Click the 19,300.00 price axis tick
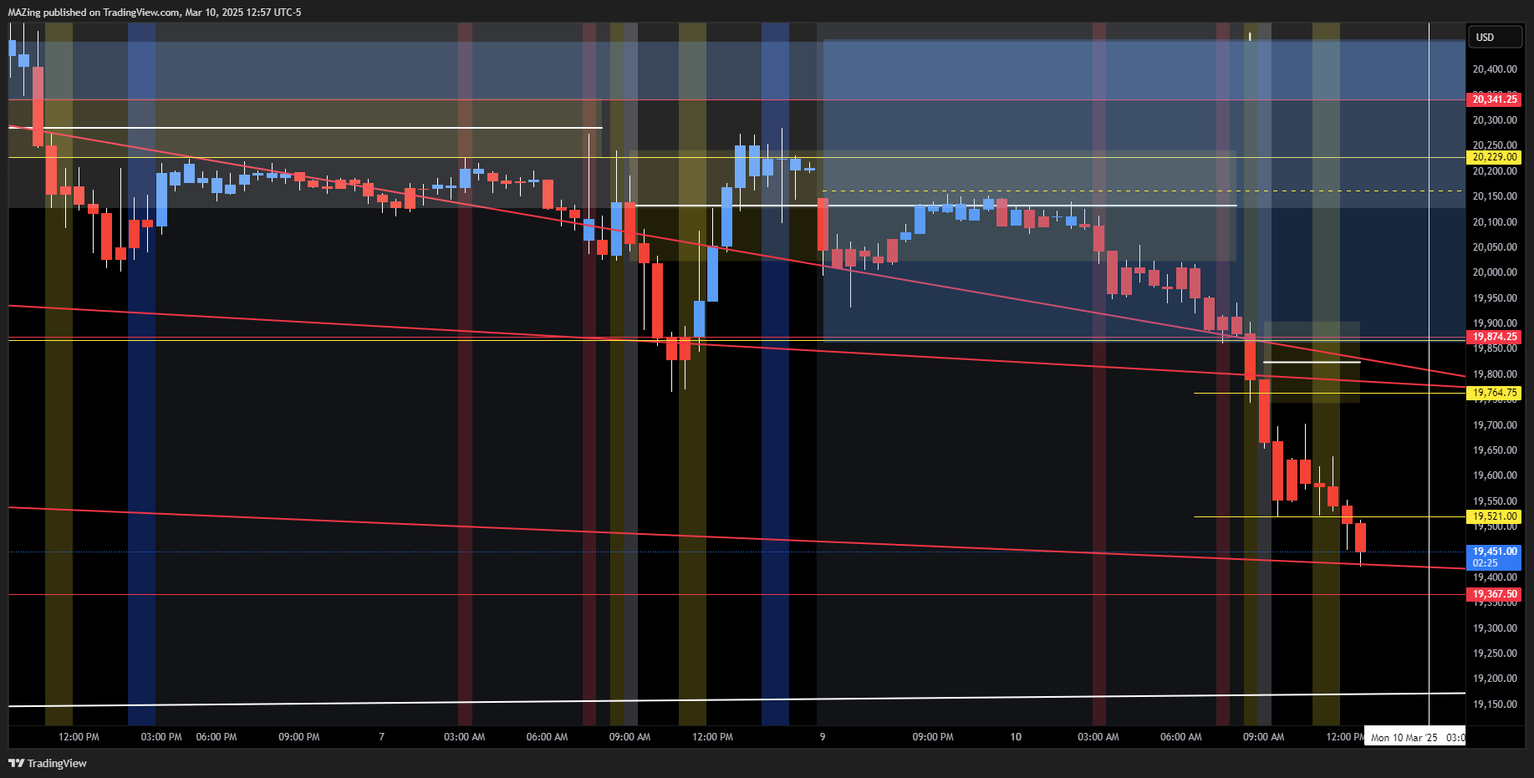 (x=1495, y=628)
